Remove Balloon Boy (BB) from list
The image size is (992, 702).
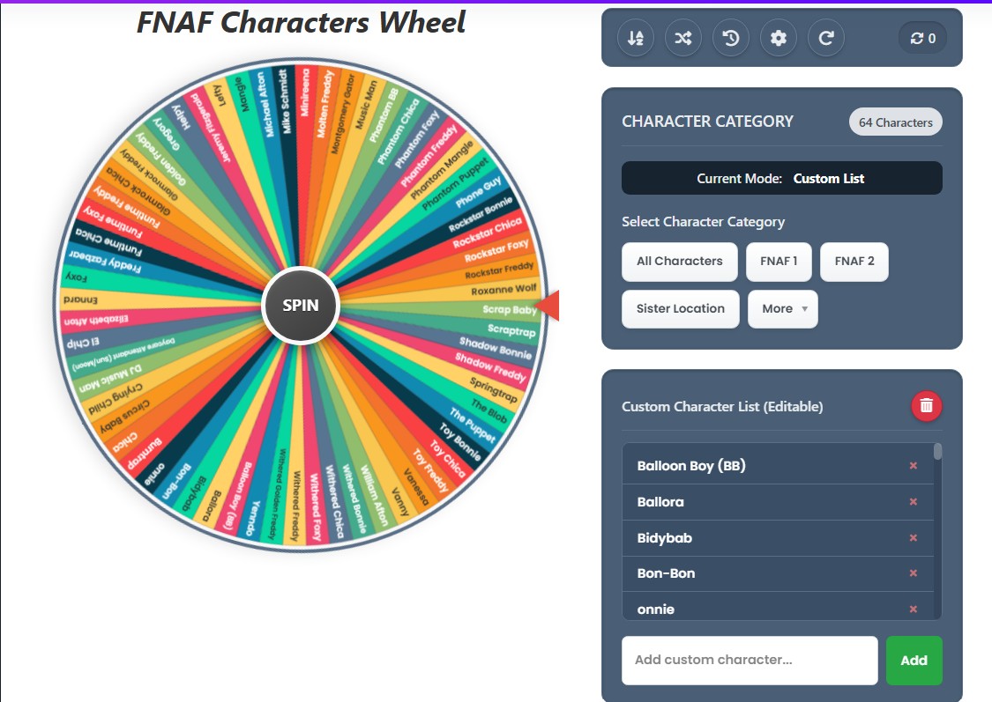point(914,466)
